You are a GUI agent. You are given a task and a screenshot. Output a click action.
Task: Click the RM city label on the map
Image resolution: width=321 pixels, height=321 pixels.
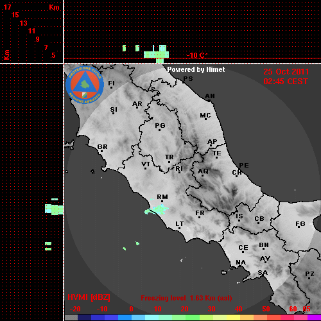[162, 197]
